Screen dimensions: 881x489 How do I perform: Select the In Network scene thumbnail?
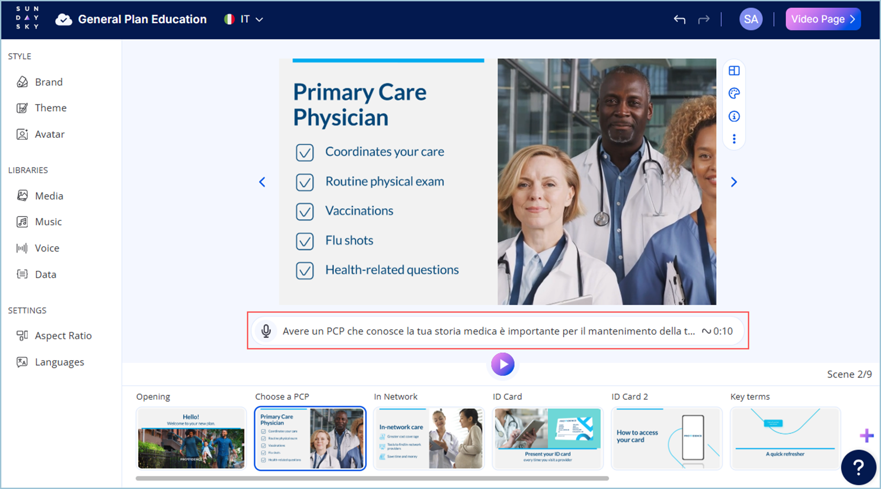[429, 438]
